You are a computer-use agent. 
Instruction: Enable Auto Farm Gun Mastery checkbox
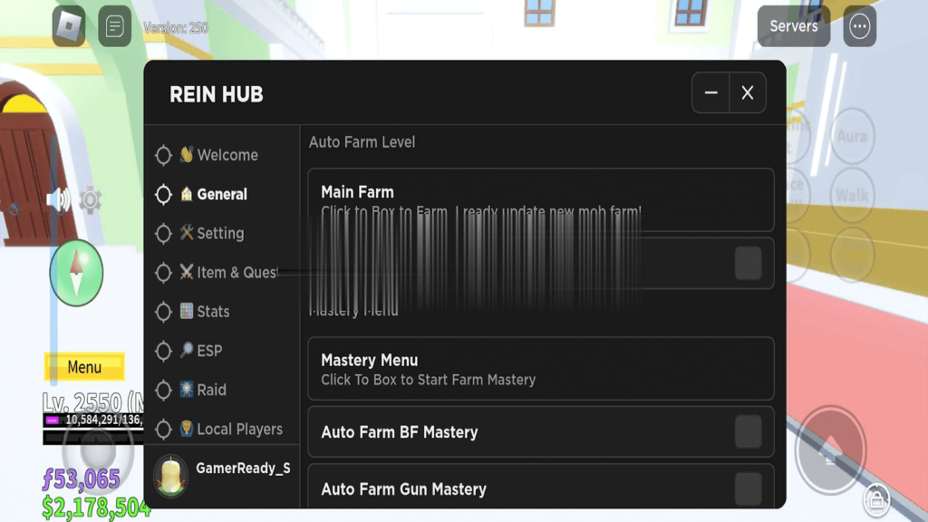click(748, 488)
